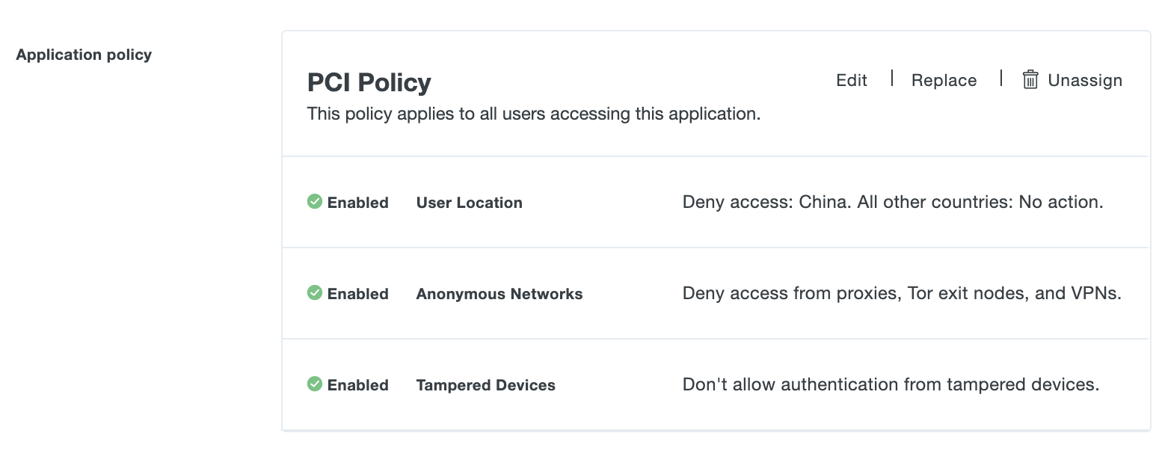
Task: Click the green check icon beside Tampered Devices
Action: 314,384
